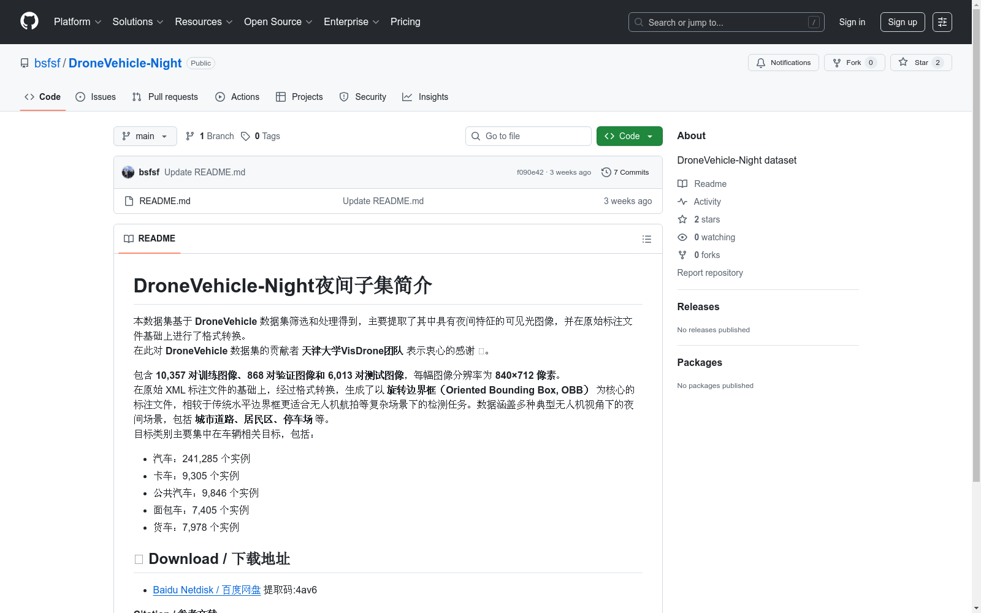View the 7 Commits history
Screen dimensions: 981x613
tap(625, 172)
